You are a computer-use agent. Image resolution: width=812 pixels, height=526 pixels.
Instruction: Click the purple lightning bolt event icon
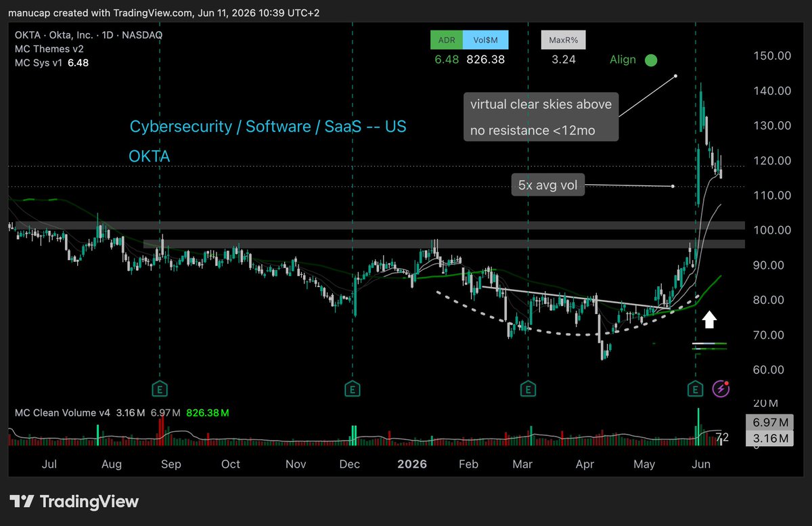722,389
